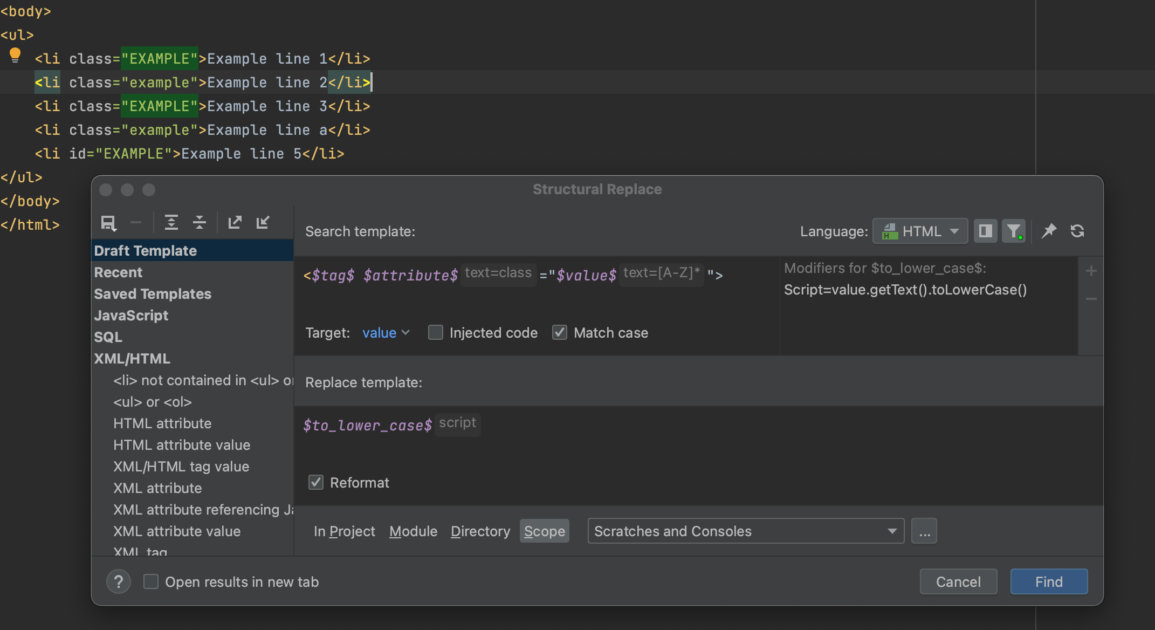1155x630 pixels.
Task: Click the closing </body> tag in editor
Action: click(30, 201)
